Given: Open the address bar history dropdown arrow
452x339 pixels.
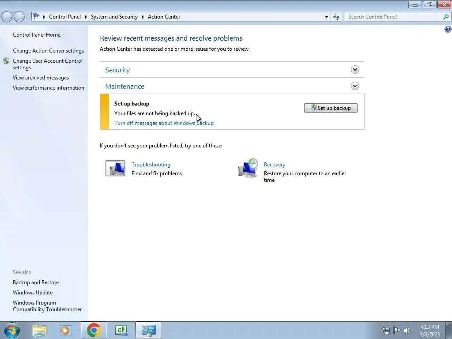Looking at the screenshot, I should point(326,17).
